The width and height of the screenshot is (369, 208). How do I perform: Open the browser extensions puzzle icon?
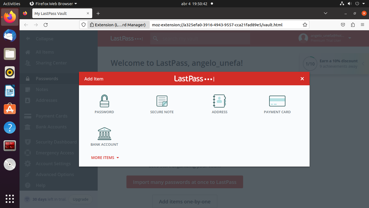pos(353,25)
